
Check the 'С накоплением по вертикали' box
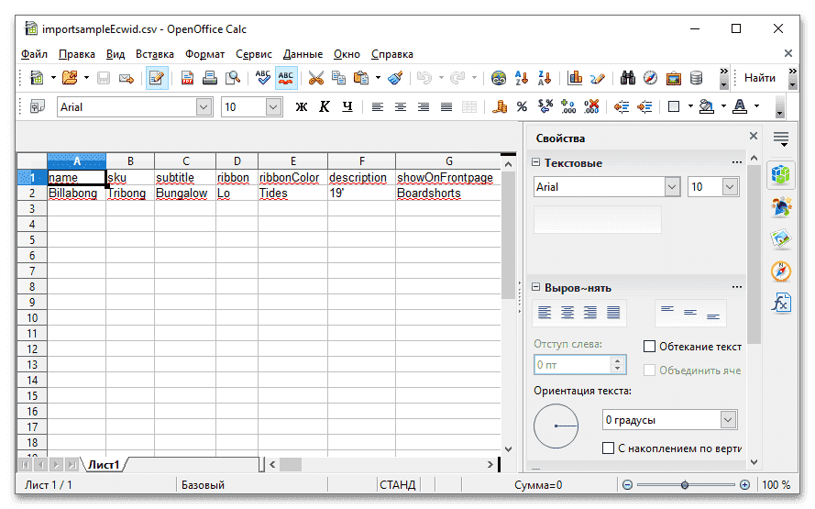[x=608, y=448]
